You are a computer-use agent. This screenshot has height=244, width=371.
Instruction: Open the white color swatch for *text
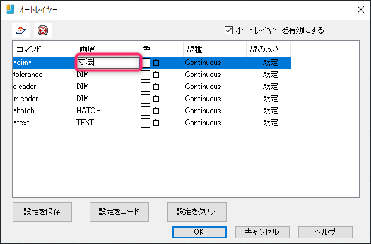[x=146, y=123]
